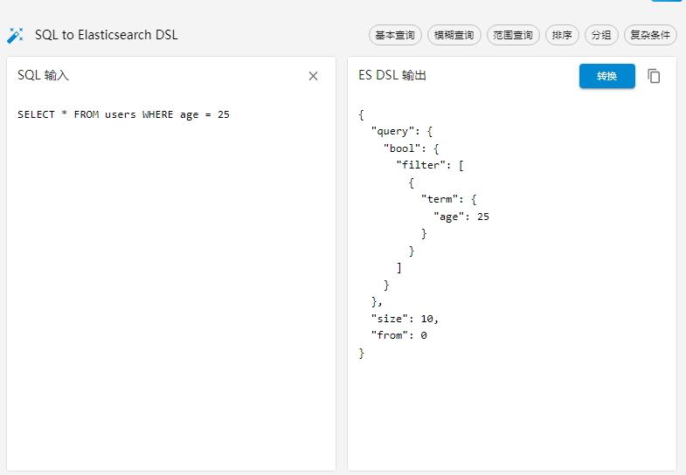The width and height of the screenshot is (686, 475).
Task: Click the ES DSL 输出 panel heading
Action: (392, 76)
